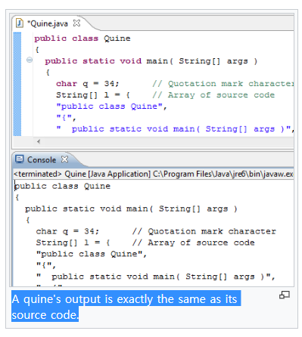Click the thumbnail screenshot of the Eclipse quine
The height and width of the screenshot is (337, 302).
153,150
